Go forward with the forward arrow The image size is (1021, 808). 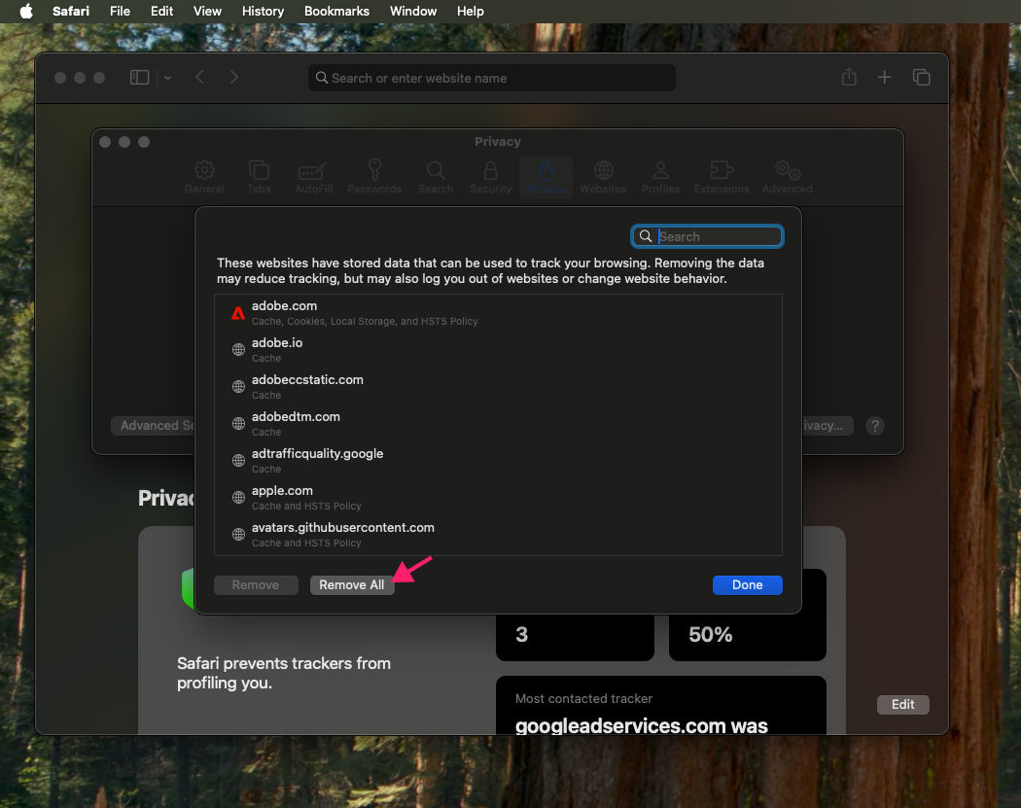234,78
